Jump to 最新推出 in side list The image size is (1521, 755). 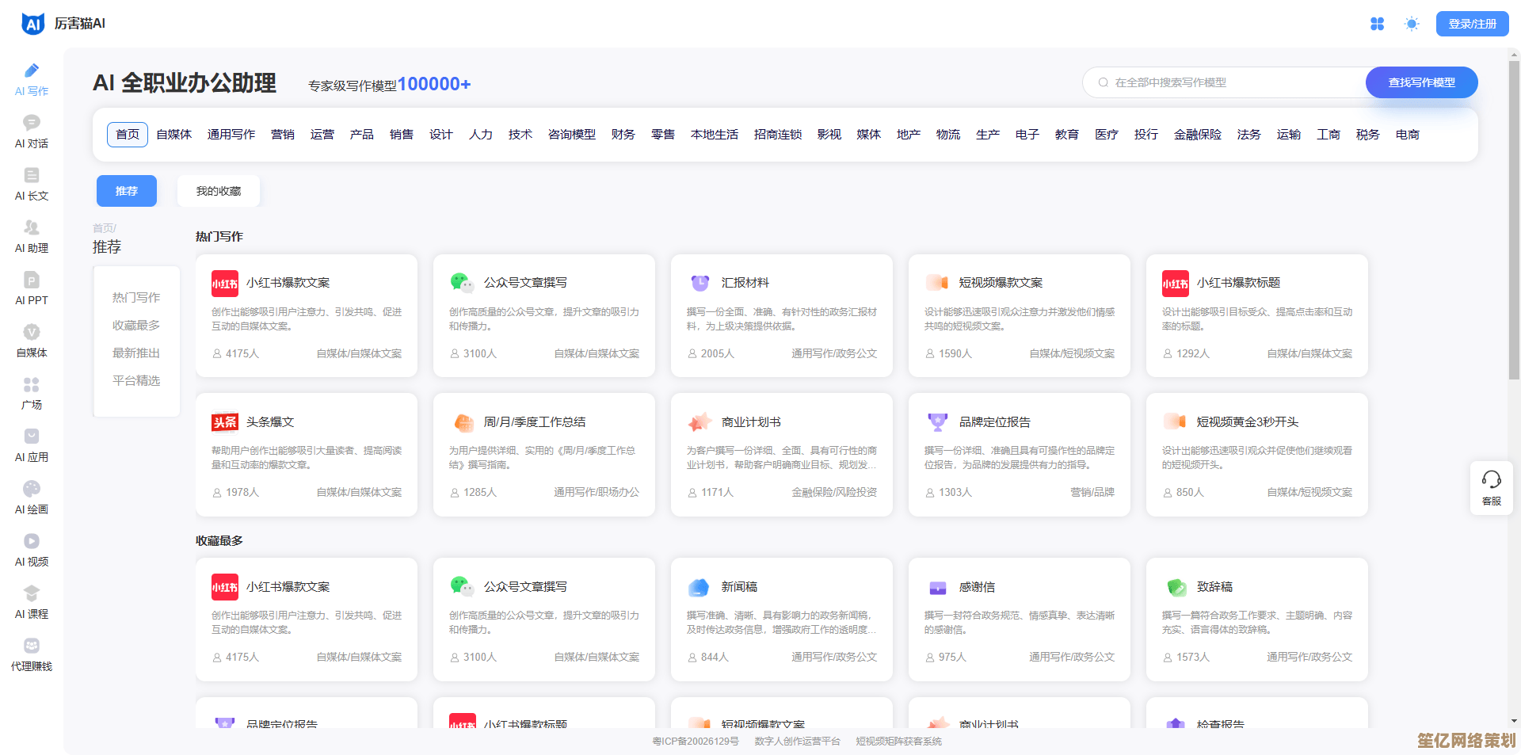136,353
